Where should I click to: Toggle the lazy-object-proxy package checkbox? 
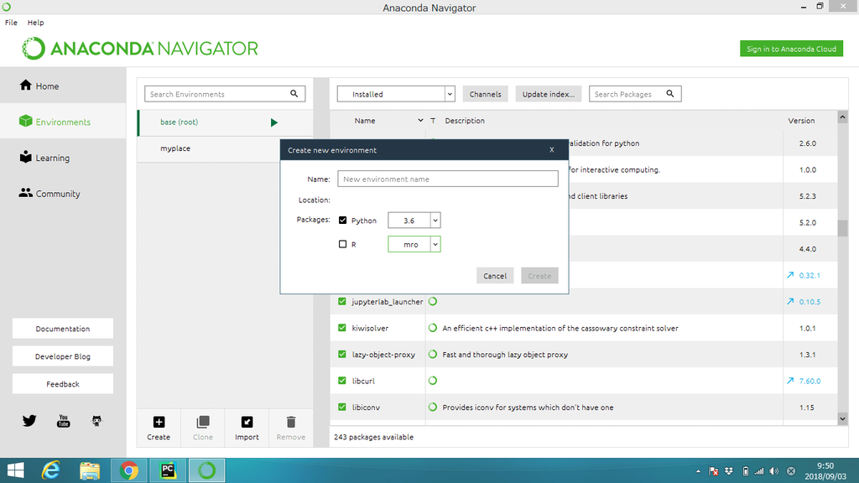(342, 355)
